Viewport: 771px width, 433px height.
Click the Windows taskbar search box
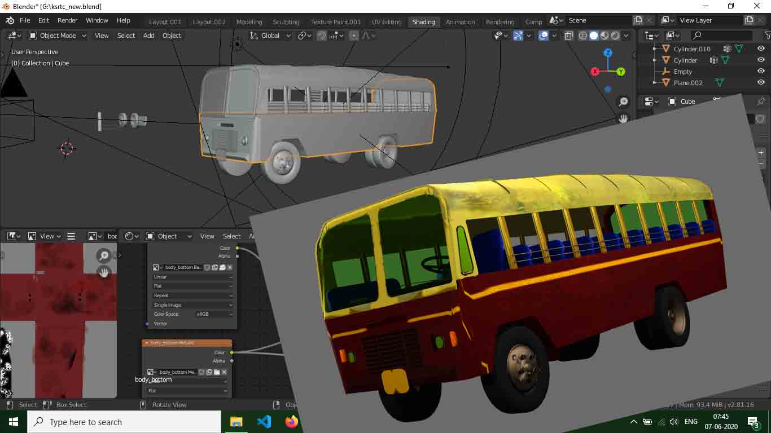point(124,422)
